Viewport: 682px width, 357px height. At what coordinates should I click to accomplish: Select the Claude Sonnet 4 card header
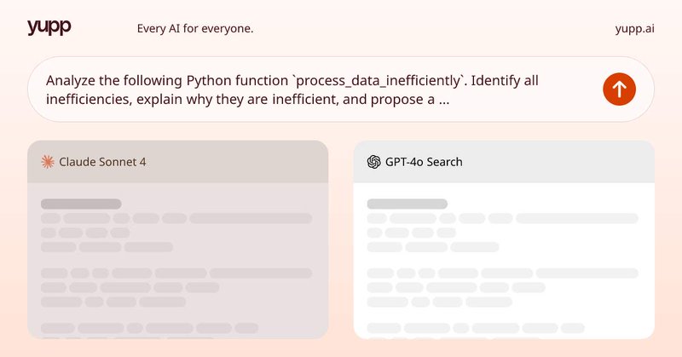point(177,161)
